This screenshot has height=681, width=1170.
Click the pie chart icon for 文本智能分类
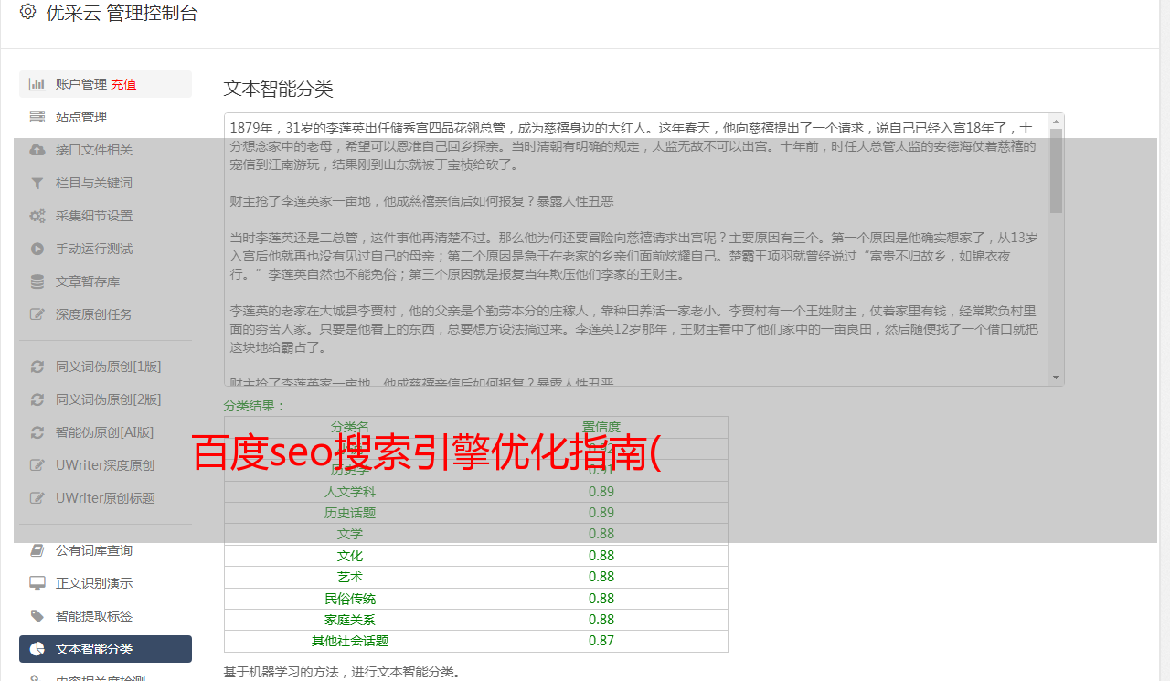[37, 649]
